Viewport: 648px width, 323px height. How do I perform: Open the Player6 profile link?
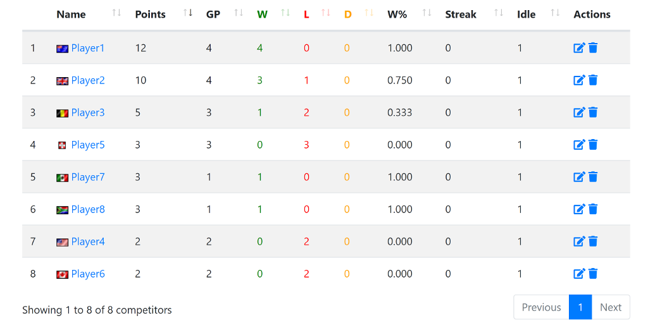pyautogui.click(x=88, y=274)
